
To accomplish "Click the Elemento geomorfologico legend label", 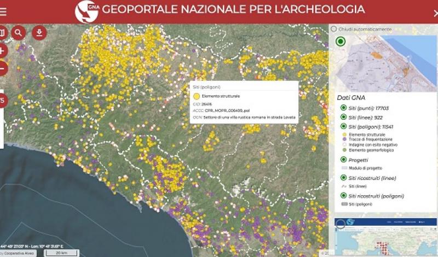I will [x=371, y=150].
